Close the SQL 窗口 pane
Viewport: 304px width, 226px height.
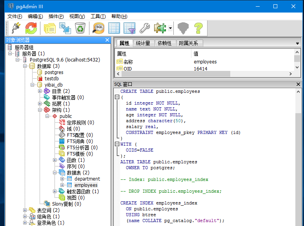[x=298, y=84]
